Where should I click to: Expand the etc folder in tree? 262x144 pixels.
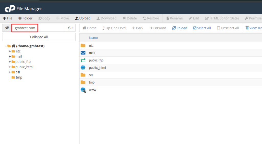(10, 51)
